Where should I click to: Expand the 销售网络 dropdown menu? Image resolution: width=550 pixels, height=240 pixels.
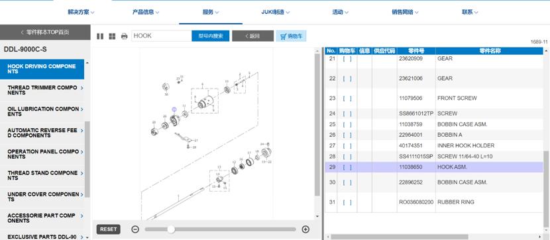tap(405, 13)
